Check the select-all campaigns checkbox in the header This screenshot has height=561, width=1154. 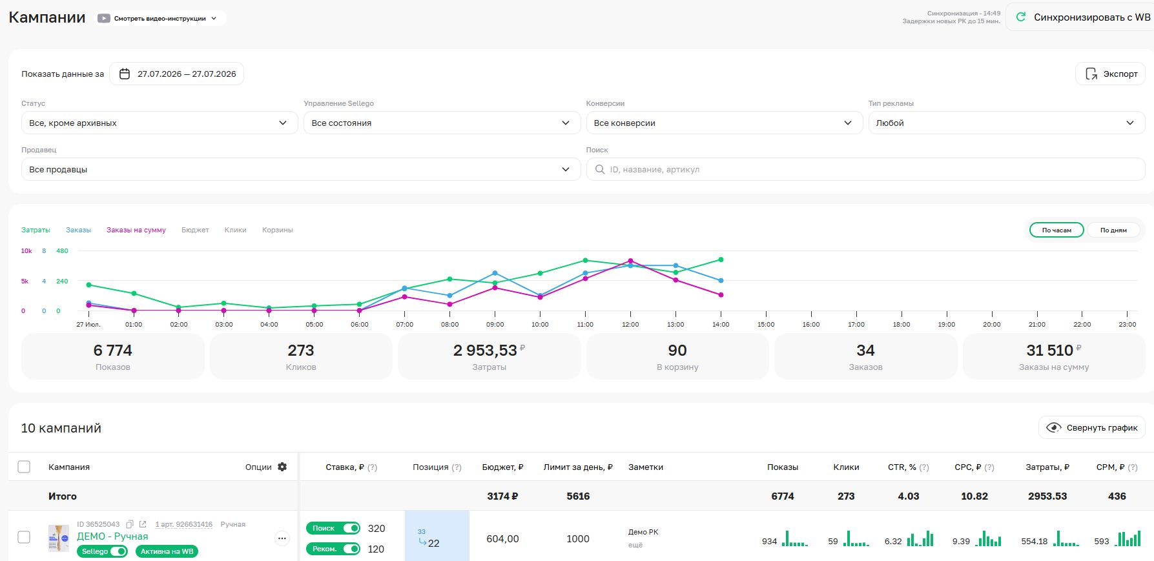(x=24, y=467)
